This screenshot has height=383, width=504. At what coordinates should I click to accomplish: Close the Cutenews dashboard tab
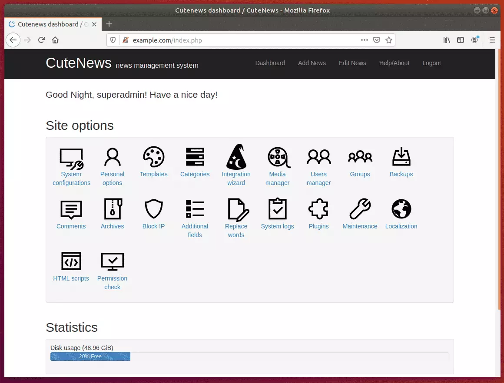pyautogui.click(x=94, y=24)
